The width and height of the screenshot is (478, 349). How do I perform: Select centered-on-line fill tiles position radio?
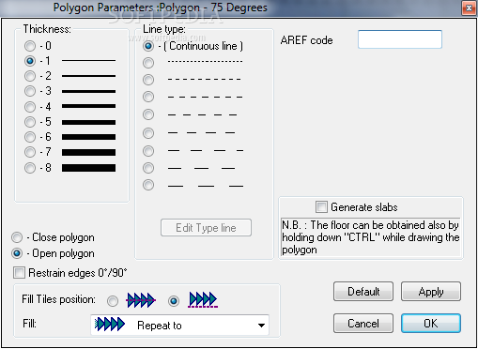pyautogui.click(x=113, y=301)
